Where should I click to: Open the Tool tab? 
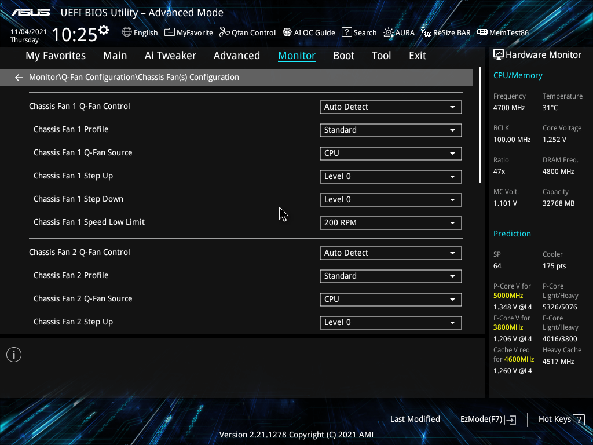[x=381, y=56]
